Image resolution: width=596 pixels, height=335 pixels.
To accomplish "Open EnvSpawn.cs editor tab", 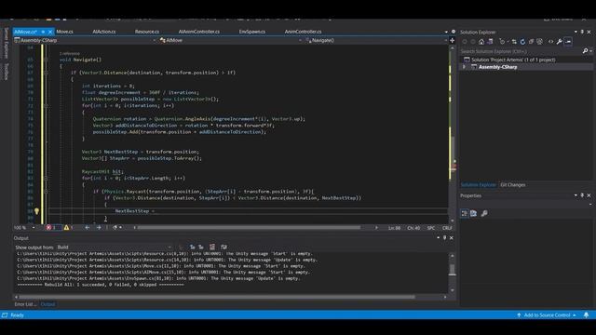I will click(x=252, y=32).
